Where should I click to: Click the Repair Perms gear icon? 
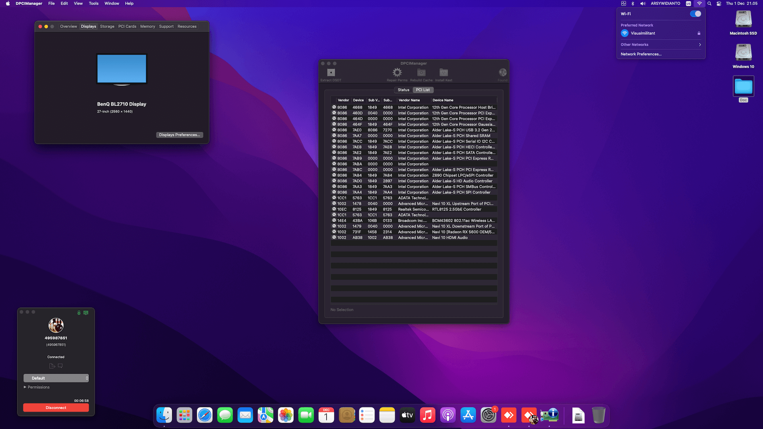(397, 72)
